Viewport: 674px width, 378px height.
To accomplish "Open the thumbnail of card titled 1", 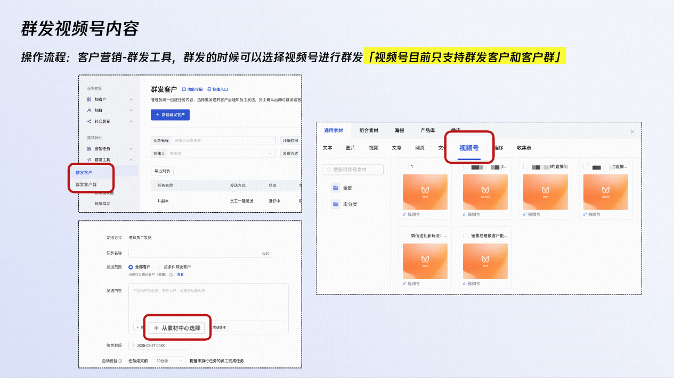I will (x=425, y=192).
